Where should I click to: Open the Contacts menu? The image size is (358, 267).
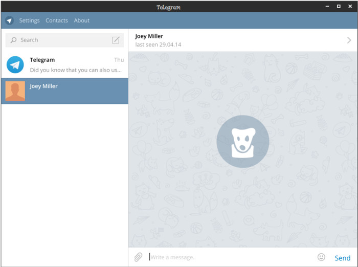point(57,20)
